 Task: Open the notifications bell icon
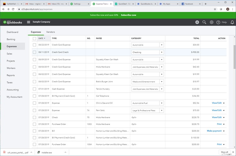[232, 22]
